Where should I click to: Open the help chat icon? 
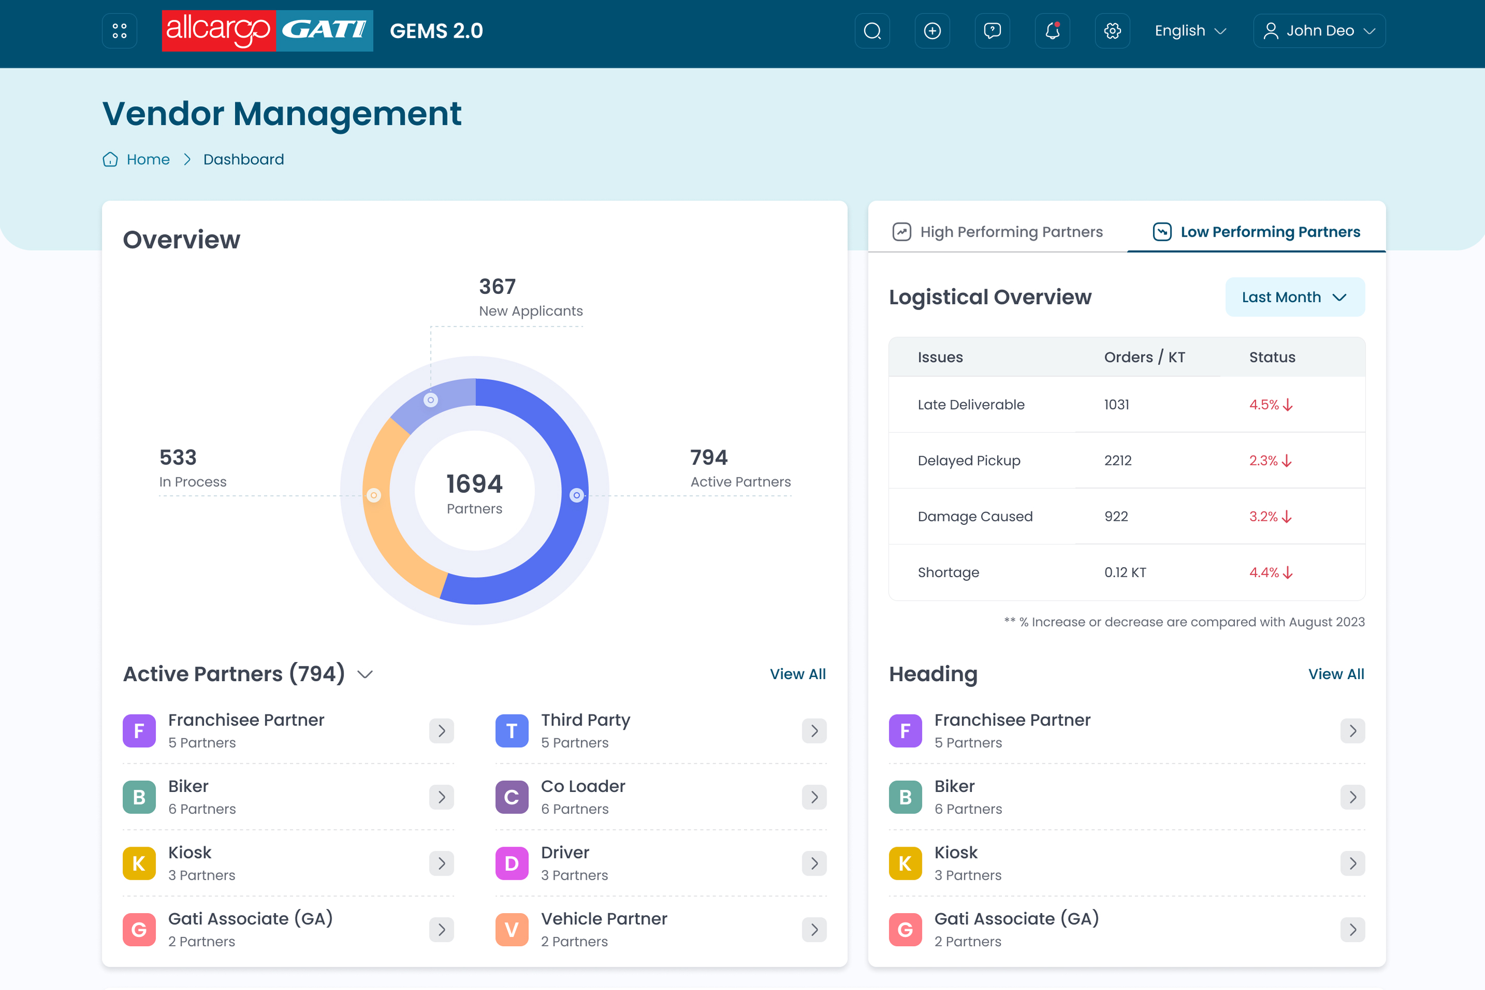992,30
